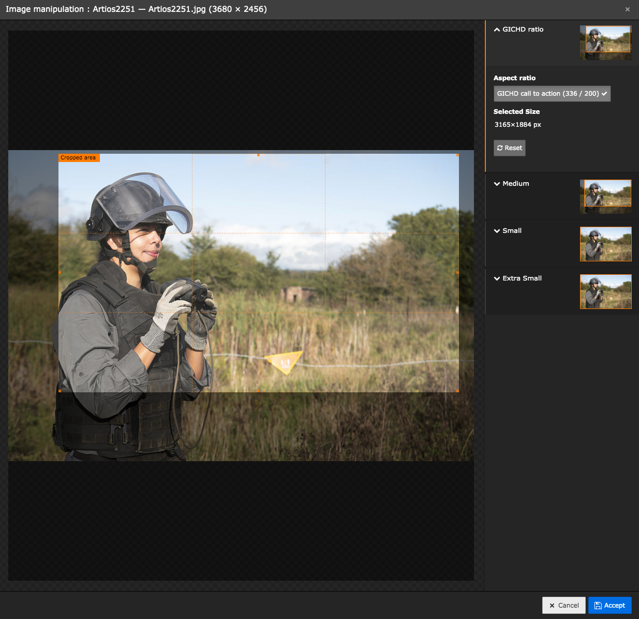Reset the crop selection
Screen dimensions: 639x619
pos(509,148)
